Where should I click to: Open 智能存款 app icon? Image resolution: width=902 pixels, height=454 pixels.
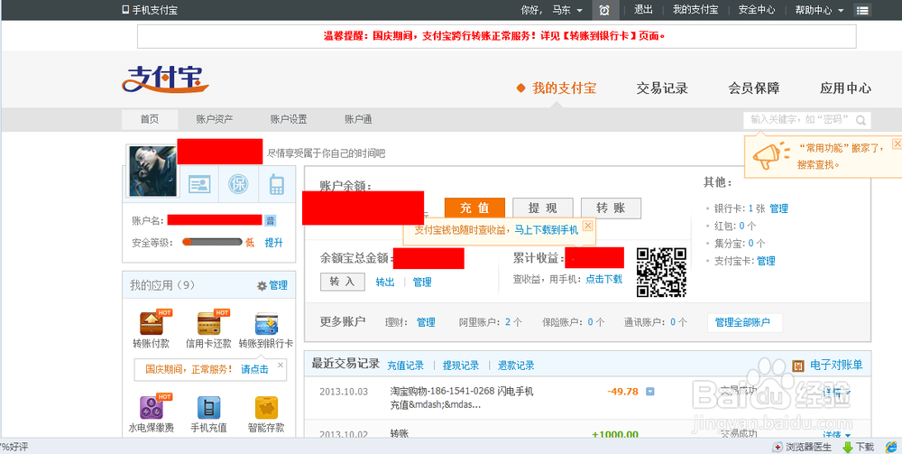pyautogui.click(x=266, y=407)
